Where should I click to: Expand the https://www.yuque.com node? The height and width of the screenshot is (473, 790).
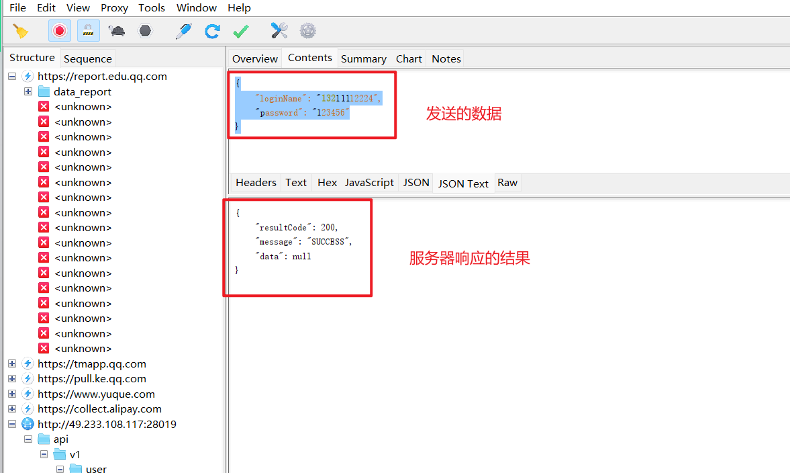coord(12,394)
